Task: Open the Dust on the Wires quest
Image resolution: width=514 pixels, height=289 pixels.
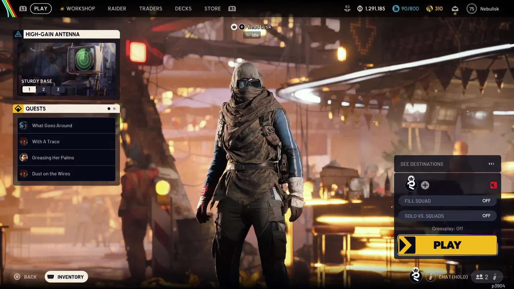Action: [x=67, y=173]
